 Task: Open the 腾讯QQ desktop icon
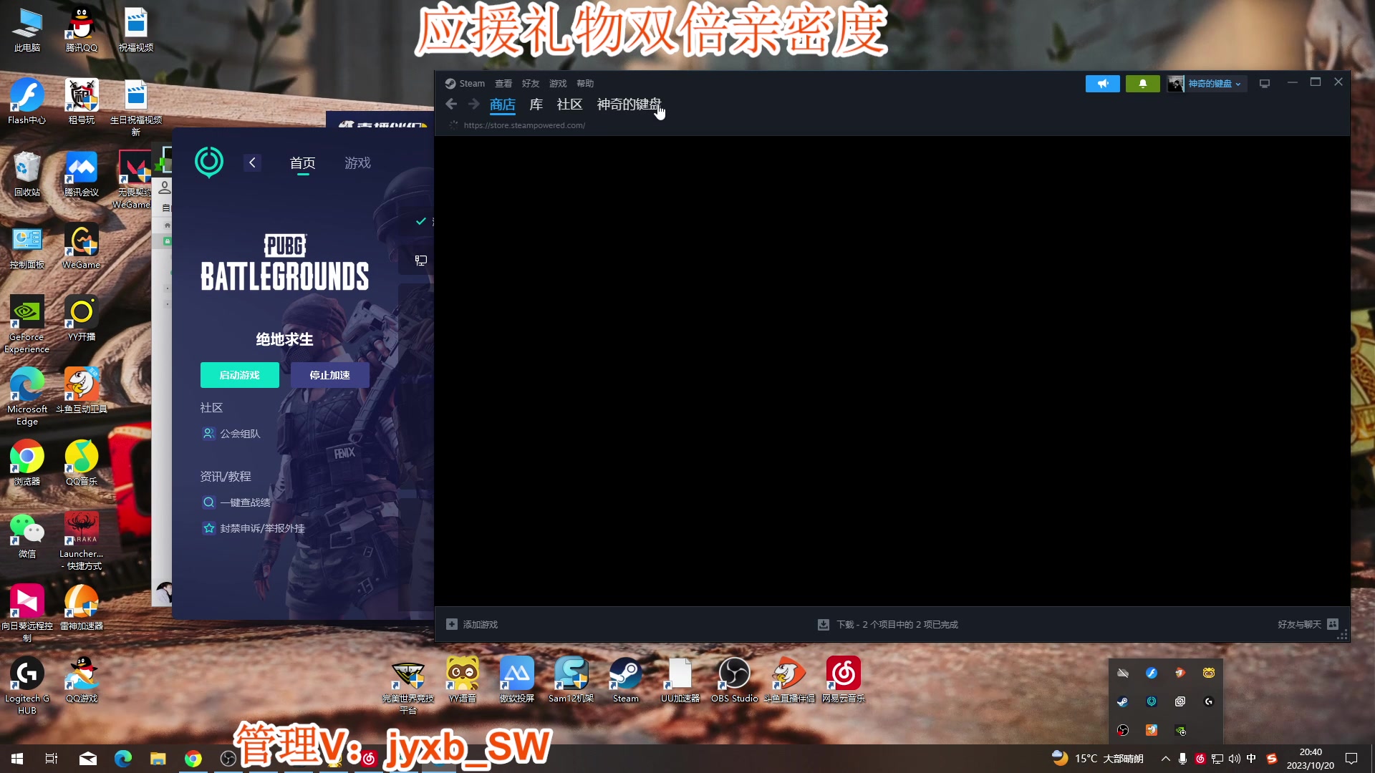point(82,29)
